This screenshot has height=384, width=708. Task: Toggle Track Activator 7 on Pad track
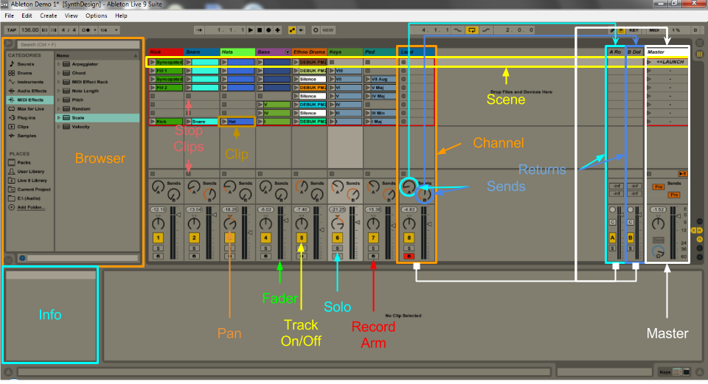click(x=373, y=238)
